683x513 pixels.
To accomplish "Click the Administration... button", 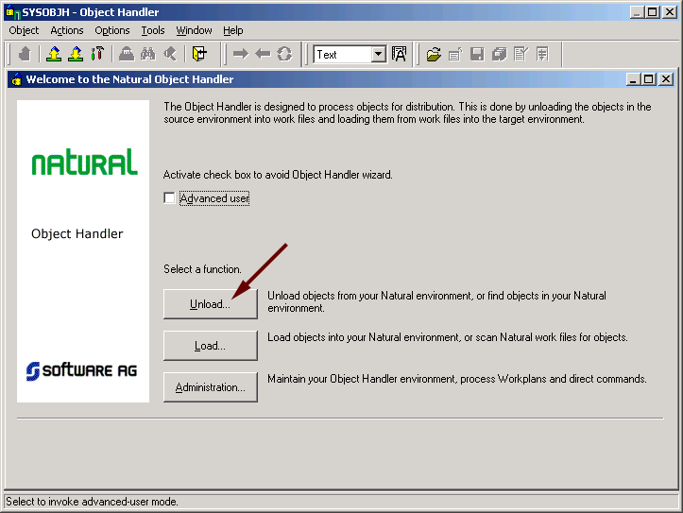I will pyautogui.click(x=211, y=387).
